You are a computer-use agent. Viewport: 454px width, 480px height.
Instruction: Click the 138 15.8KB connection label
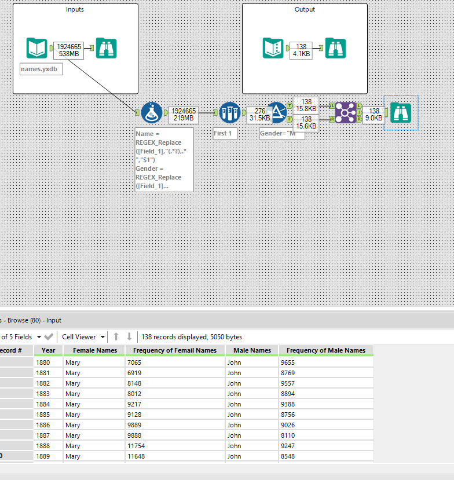pyautogui.click(x=306, y=105)
